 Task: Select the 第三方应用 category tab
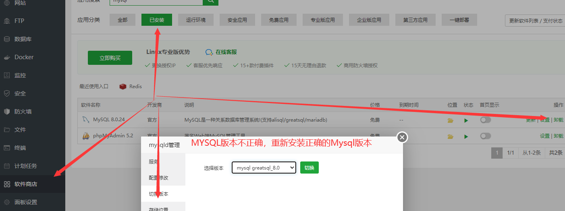(x=415, y=20)
